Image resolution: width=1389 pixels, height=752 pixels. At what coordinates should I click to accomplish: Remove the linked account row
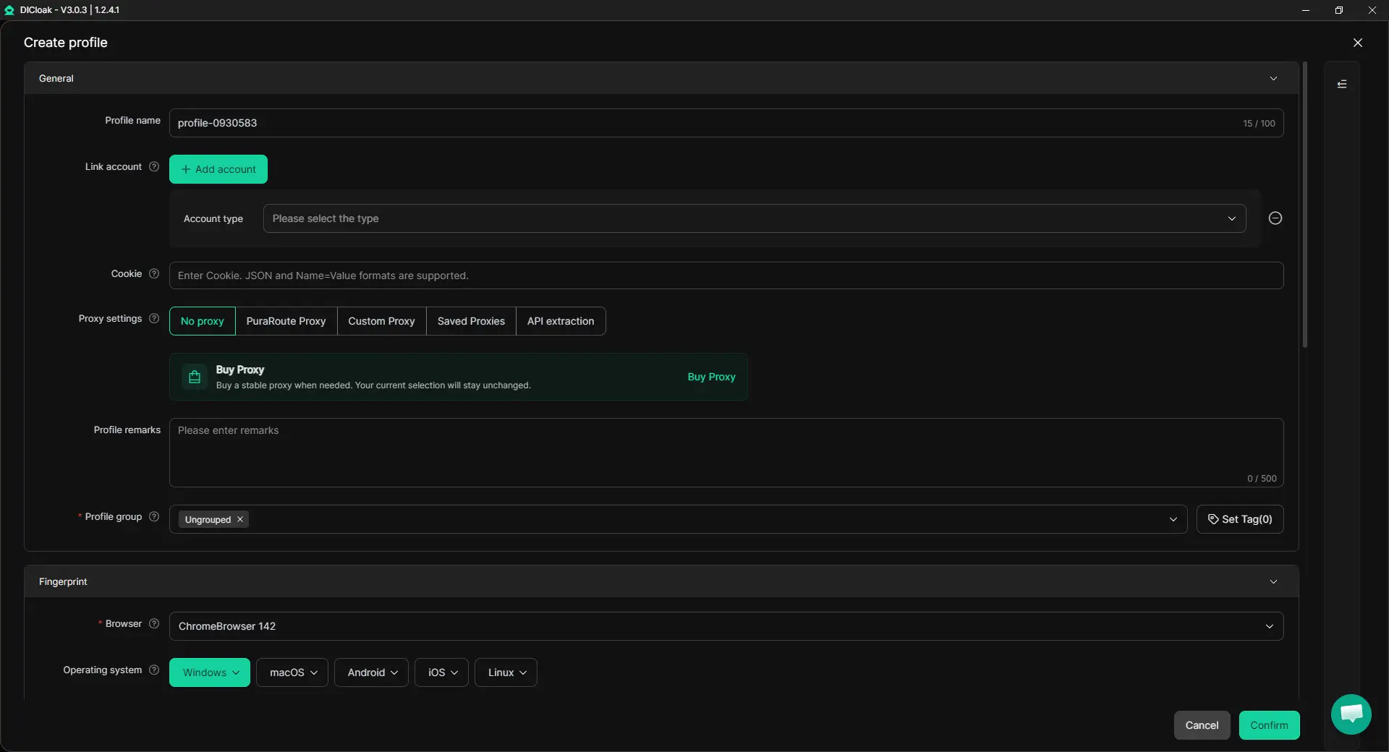pos(1275,218)
